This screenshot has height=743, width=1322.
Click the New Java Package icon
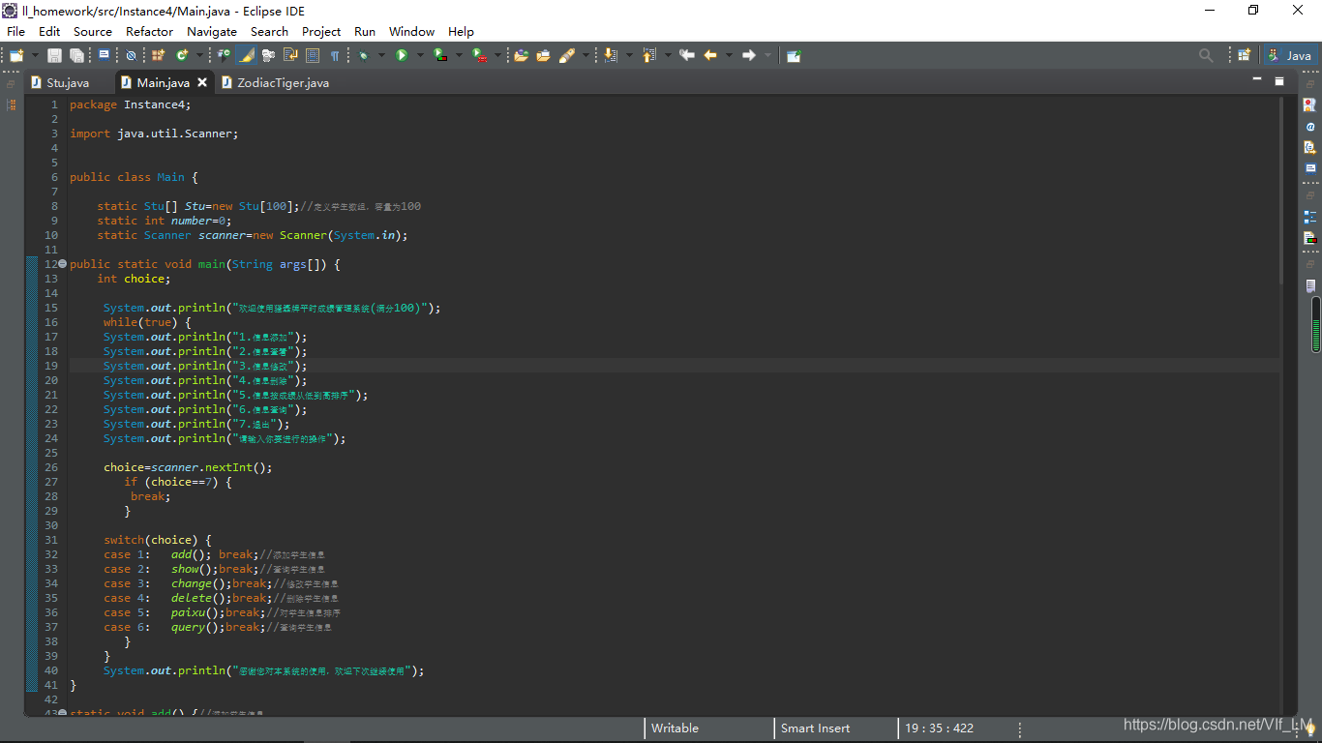[158, 56]
